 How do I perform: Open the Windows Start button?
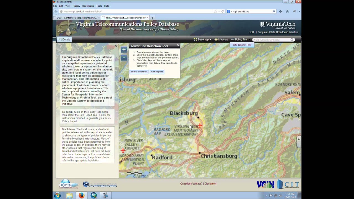coord(58,196)
